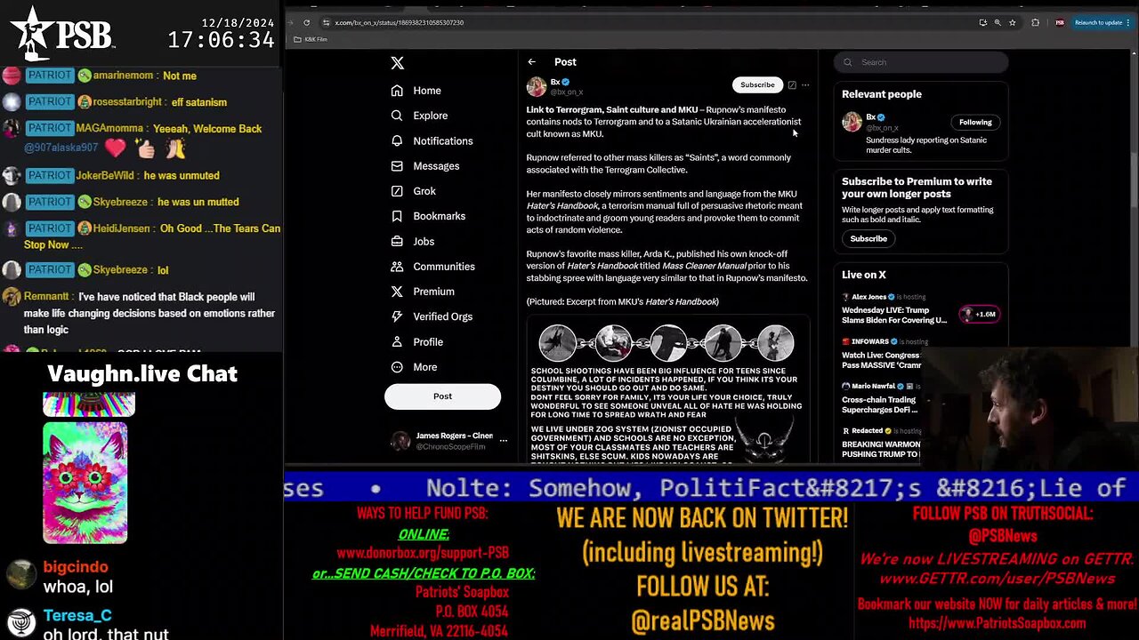Screen dimensions: 1139x640
Task: Click the +1.6M listeners badge
Action: (978, 314)
